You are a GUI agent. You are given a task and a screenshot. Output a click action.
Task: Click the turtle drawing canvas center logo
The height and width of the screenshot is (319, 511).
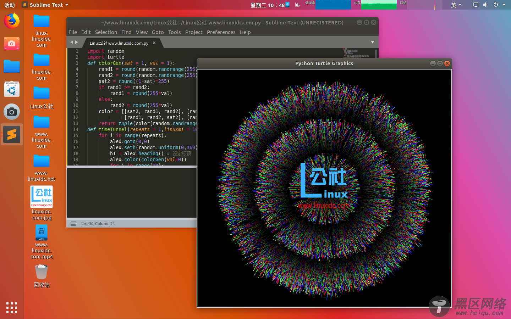click(x=324, y=185)
